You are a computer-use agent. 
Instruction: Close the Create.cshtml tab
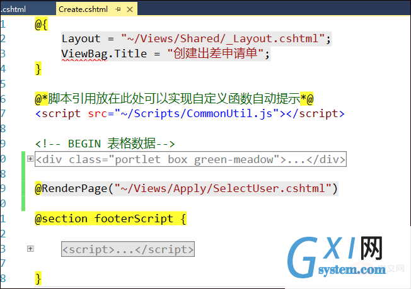(x=130, y=9)
